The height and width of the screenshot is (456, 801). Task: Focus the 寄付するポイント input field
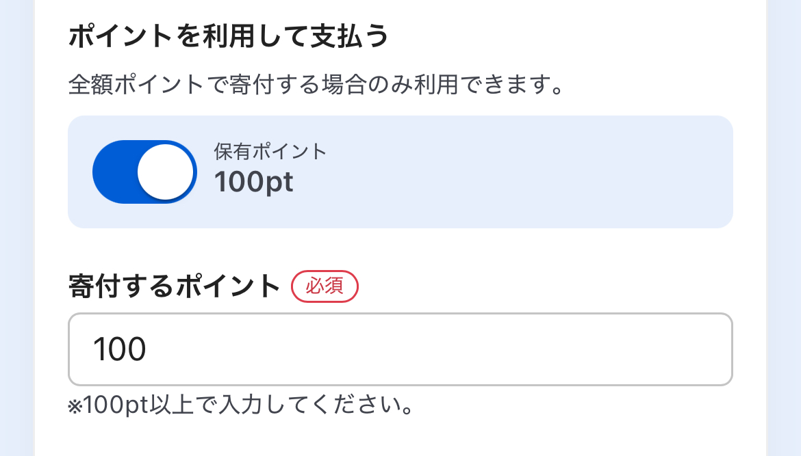(400, 349)
